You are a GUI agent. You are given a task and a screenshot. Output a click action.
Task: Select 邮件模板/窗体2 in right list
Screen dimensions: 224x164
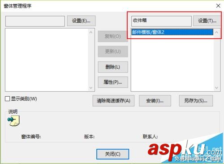click(172, 32)
